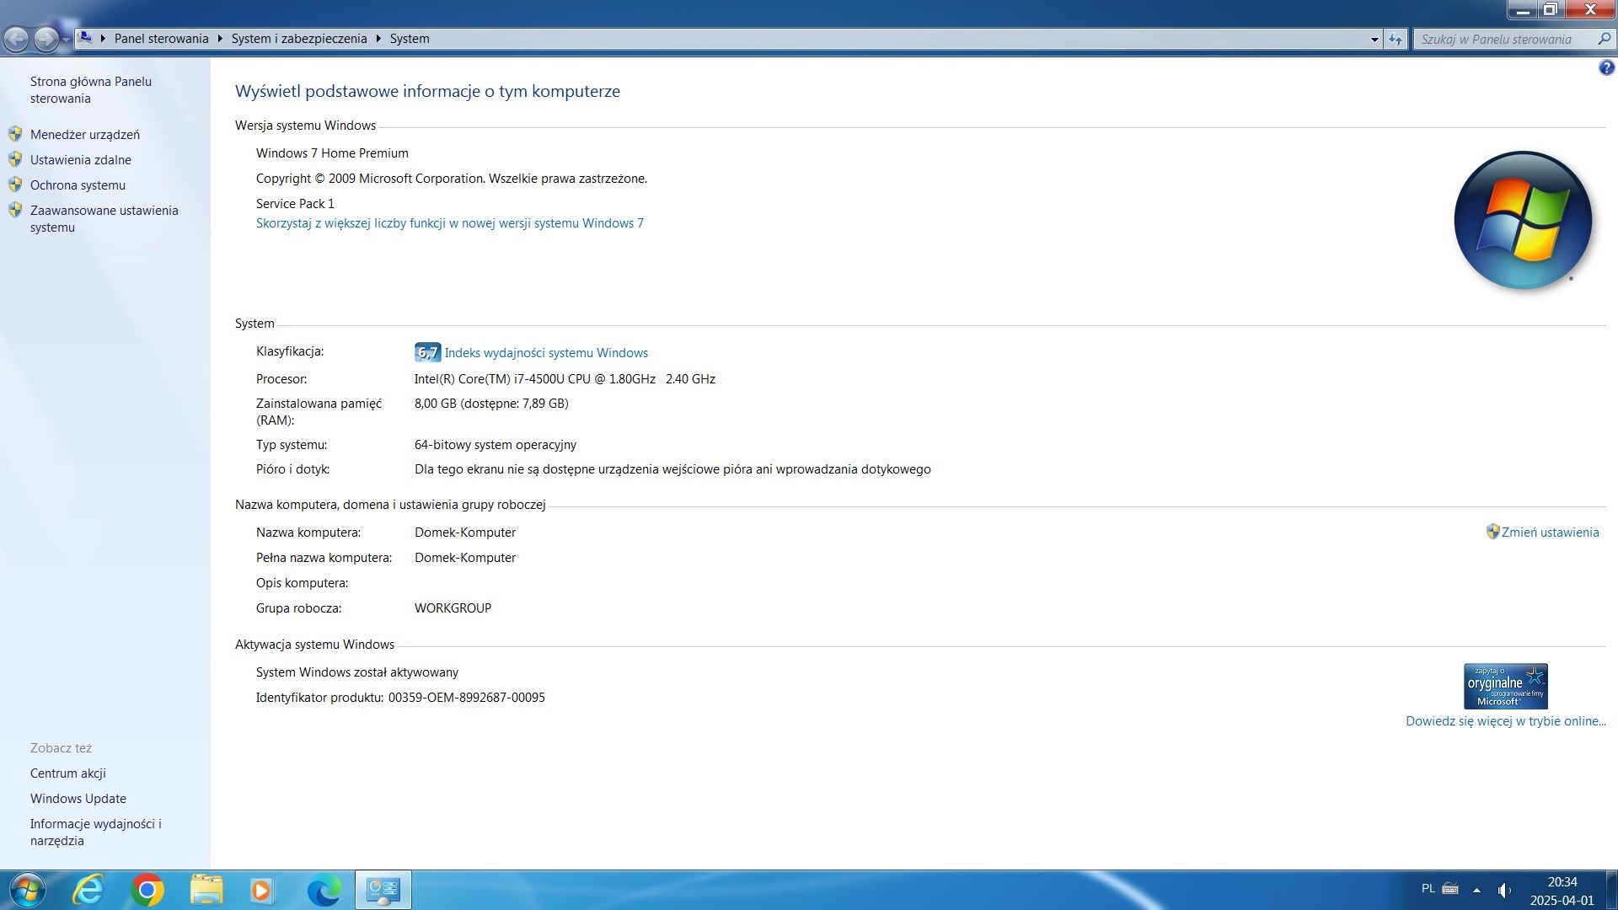This screenshot has width=1618, height=910.
Task: Open Centrum akcji link
Action: tap(68, 773)
